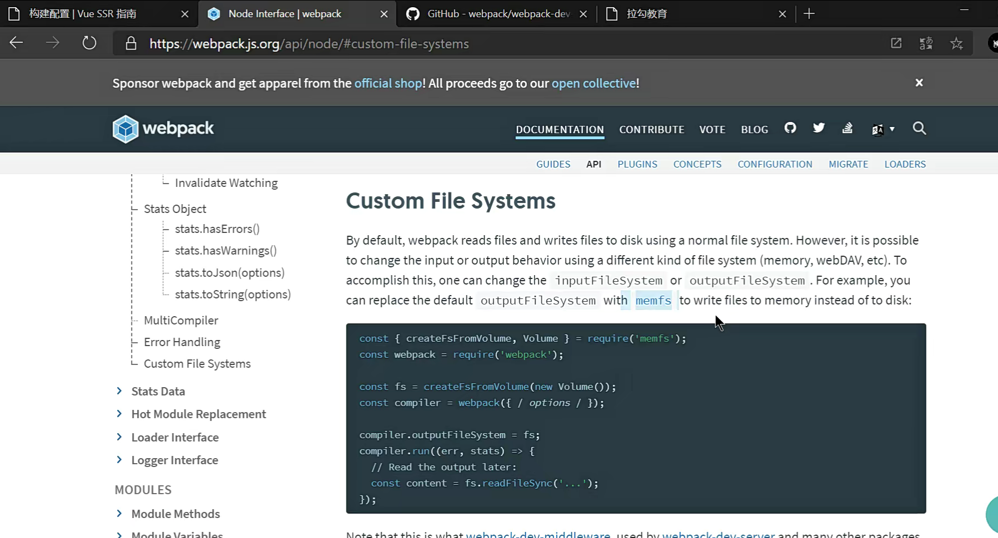The image size is (998, 538).
Task: Dismiss the sponsor banner
Action: point(919,83)
